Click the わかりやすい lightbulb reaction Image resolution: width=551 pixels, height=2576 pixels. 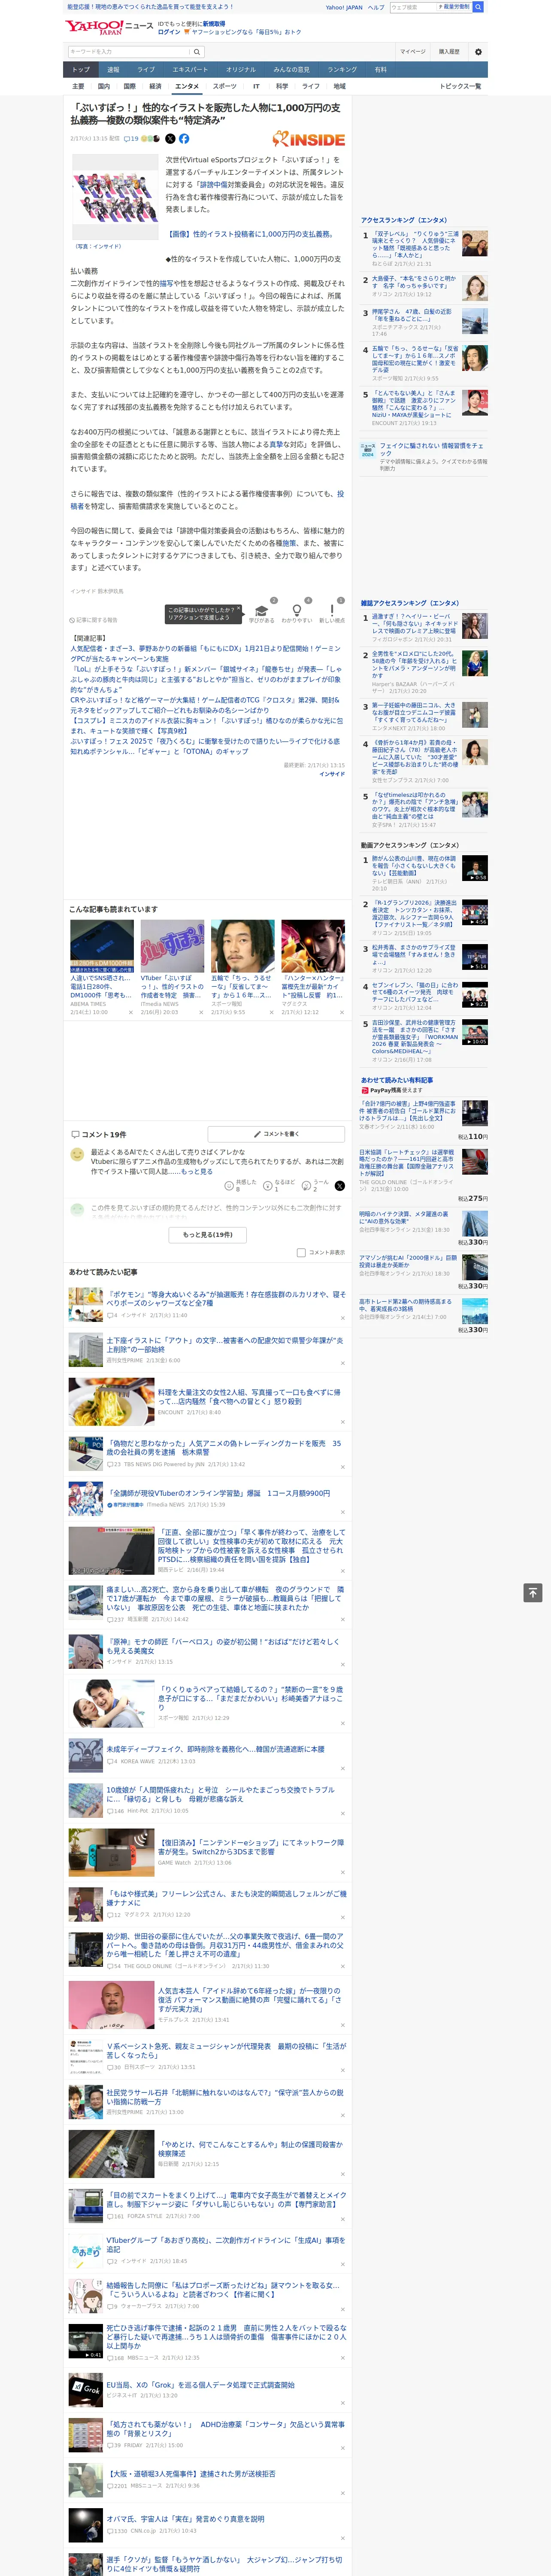(296, 612)
